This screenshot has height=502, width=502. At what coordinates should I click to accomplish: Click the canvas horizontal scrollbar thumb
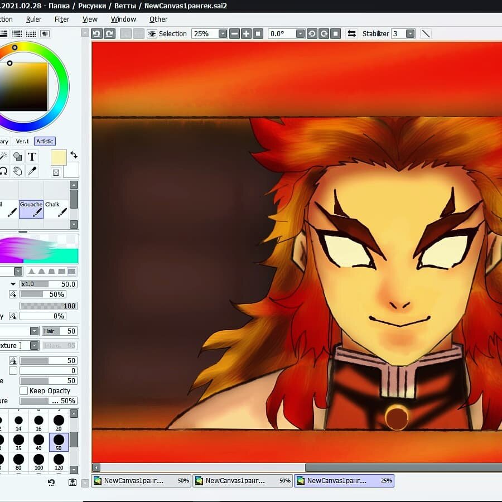(x=403, y=468)
